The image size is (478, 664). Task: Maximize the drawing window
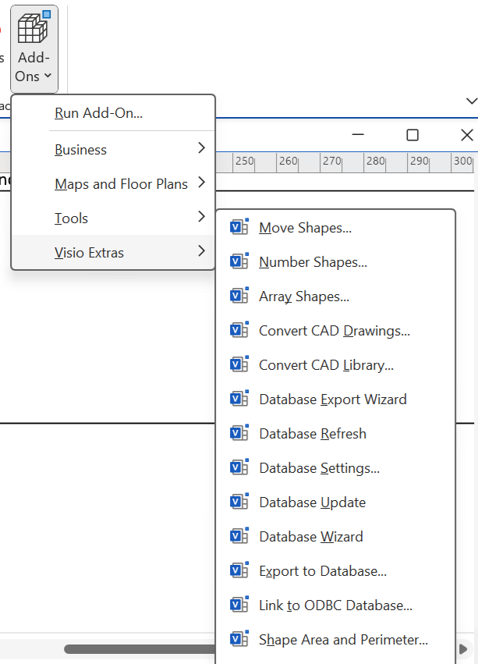412,135
